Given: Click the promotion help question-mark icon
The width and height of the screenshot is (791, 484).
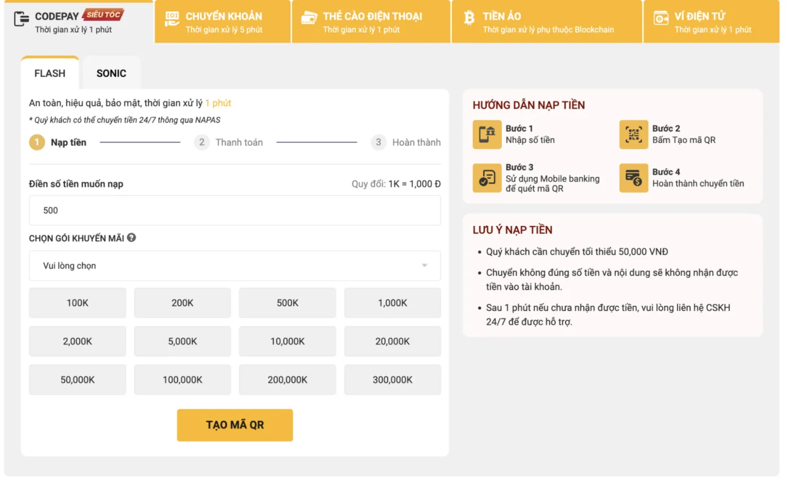Looking at the screenshot, I should 132,238.
